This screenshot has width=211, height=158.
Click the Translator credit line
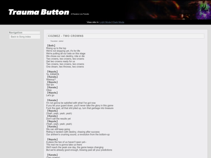coord(57,41)
